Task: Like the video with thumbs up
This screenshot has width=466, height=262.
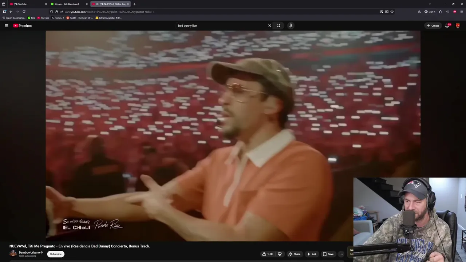Action: coord(268,254)
